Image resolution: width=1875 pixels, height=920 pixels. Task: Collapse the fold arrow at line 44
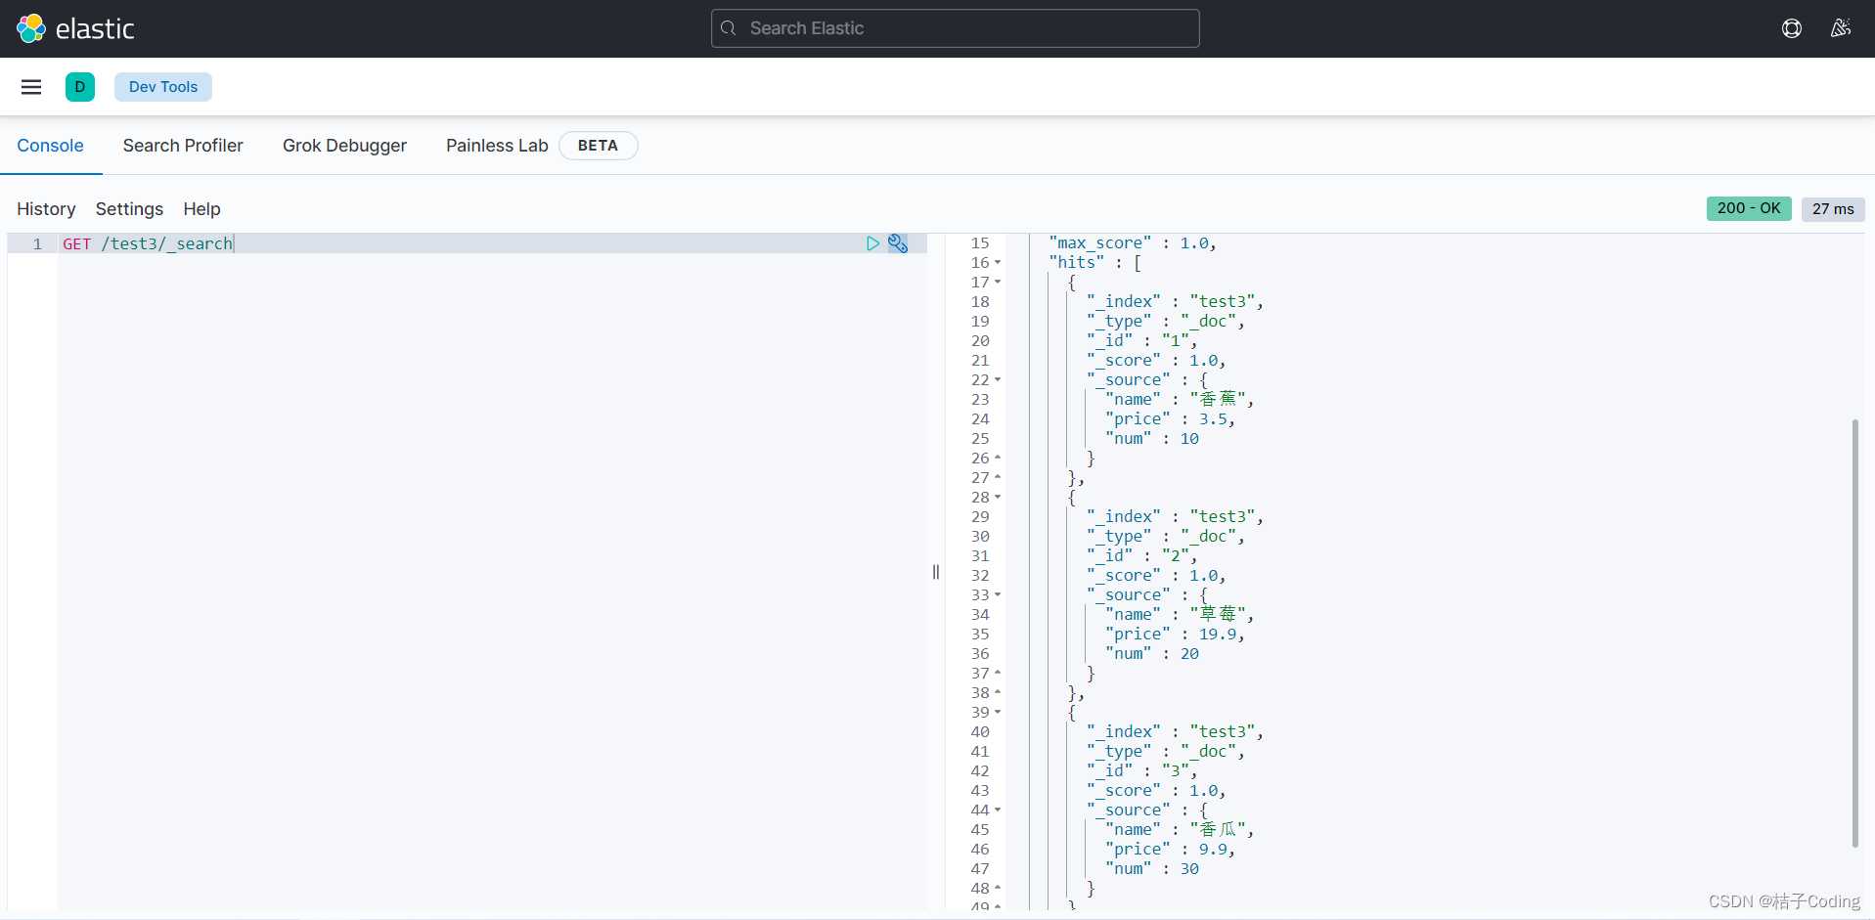click(998, 810)
